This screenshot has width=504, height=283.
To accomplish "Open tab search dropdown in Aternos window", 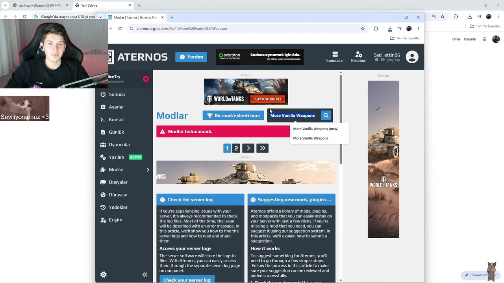I will [100, 17].
